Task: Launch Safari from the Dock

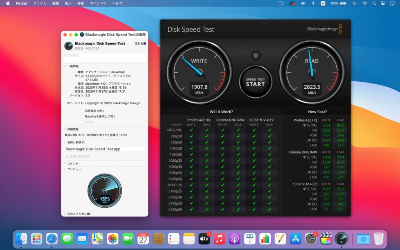Action: [x=52, y=239]
